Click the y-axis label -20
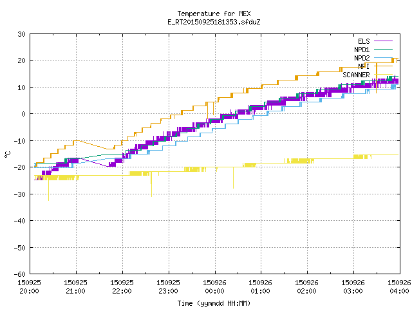 20,167
